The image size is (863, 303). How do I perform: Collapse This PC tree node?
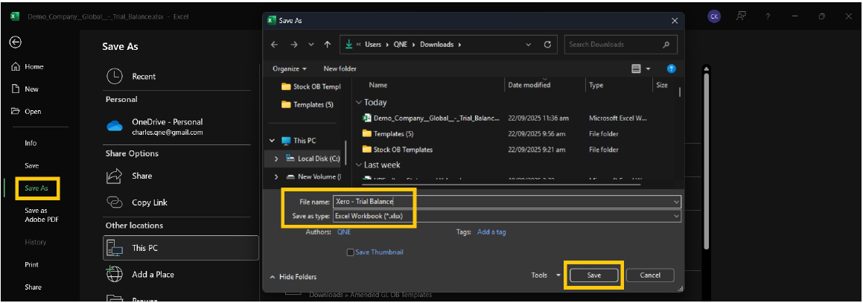273,140
